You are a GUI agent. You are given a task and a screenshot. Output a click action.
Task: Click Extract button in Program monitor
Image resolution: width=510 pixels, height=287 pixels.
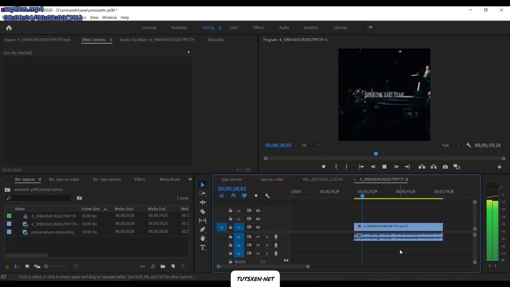point(433,167)
